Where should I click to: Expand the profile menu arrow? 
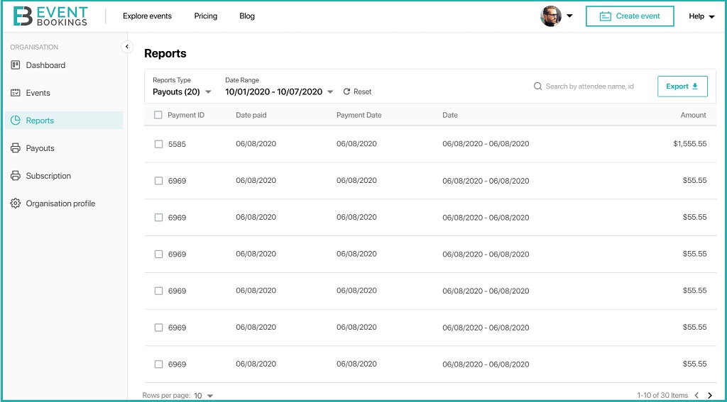[569, 16]
